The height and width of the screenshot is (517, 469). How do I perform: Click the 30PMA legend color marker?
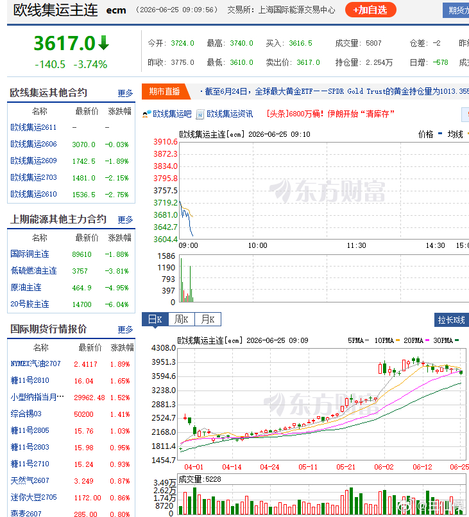(457, 340)
